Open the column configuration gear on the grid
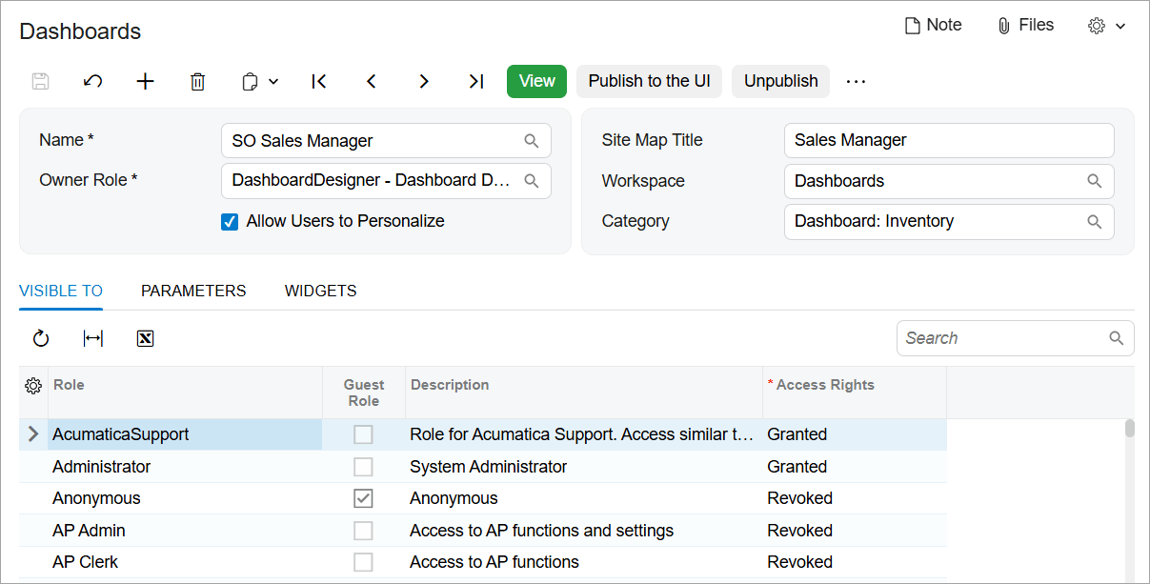 click(33, 386)
